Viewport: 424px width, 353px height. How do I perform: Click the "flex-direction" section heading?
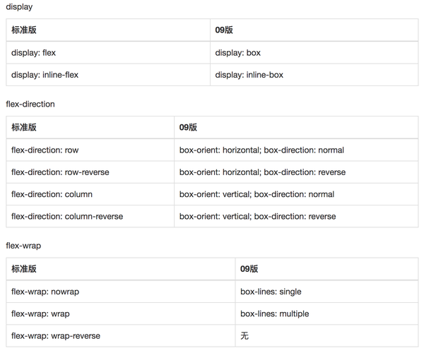(30, 104)
